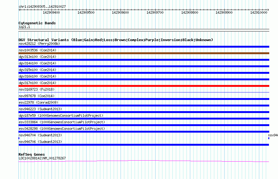Click the partially visible nsv94 label at right edge
The width and height of the screenshot is (278, 179).
coord(273,135)
